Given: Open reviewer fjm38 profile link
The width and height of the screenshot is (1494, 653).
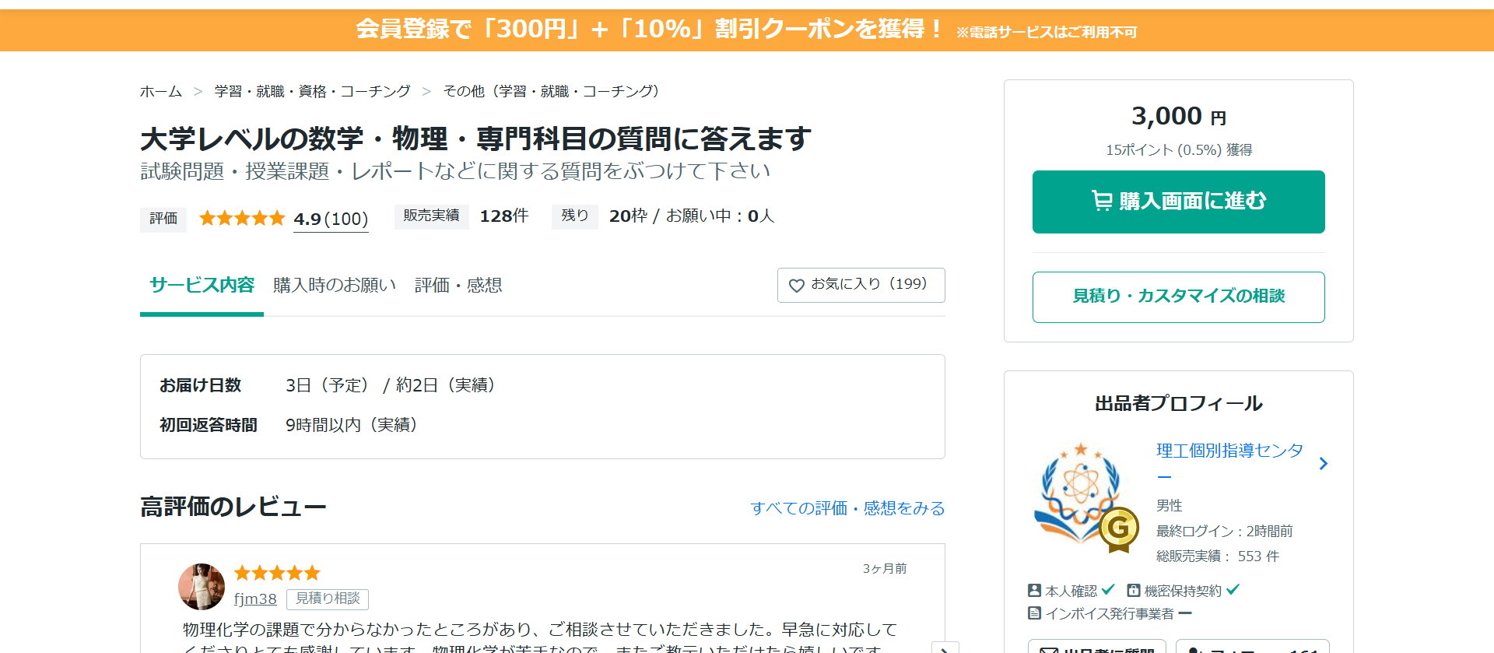Looking at the screenshot, I should [x=255, y=599].
